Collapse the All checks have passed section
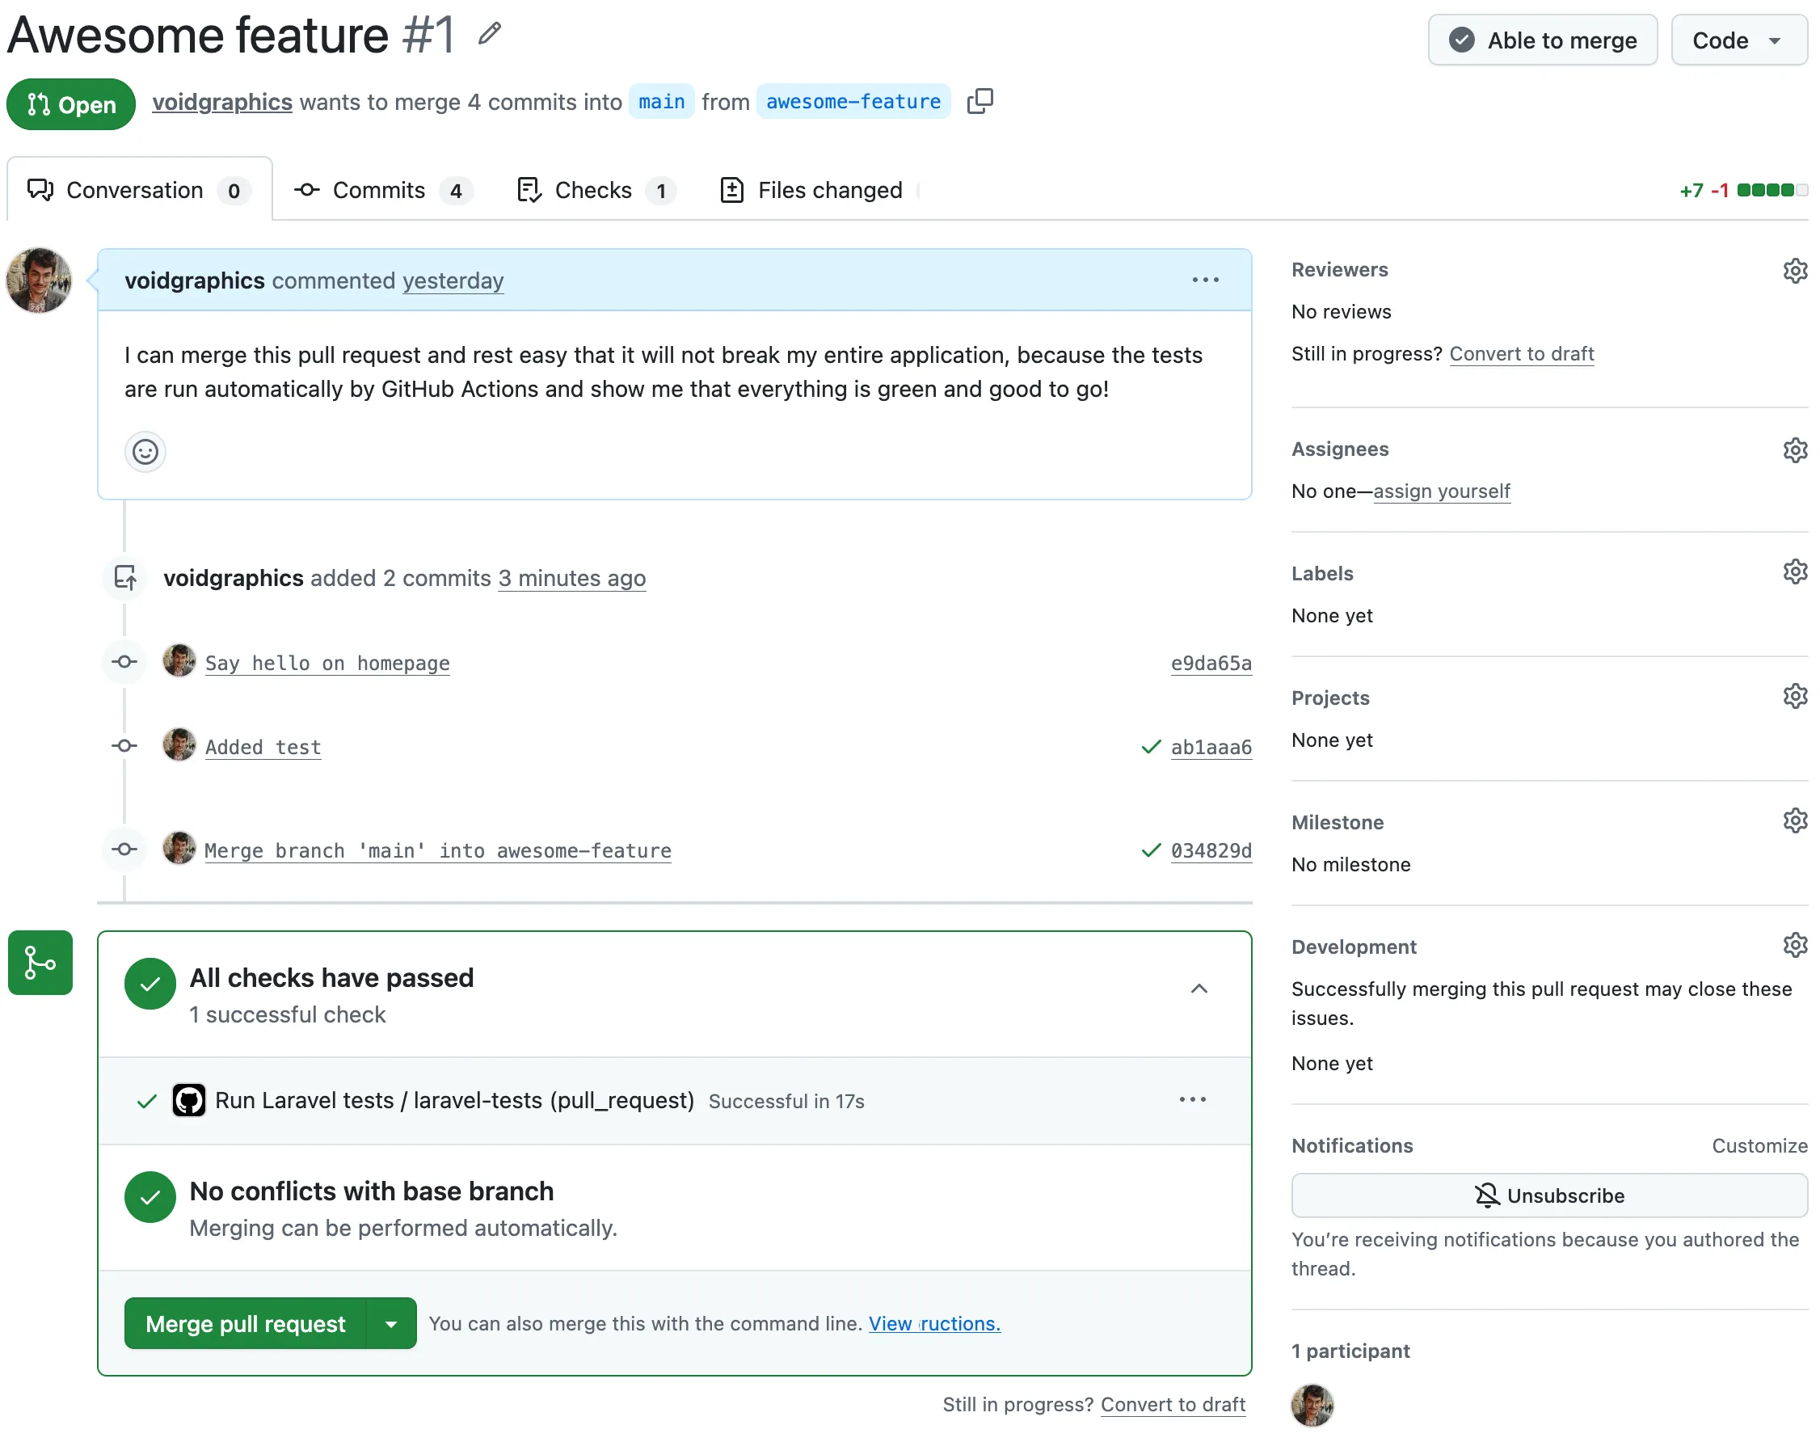Image resolution: width=1820 pixels, height=1442 pixels. click(1199, 988)
